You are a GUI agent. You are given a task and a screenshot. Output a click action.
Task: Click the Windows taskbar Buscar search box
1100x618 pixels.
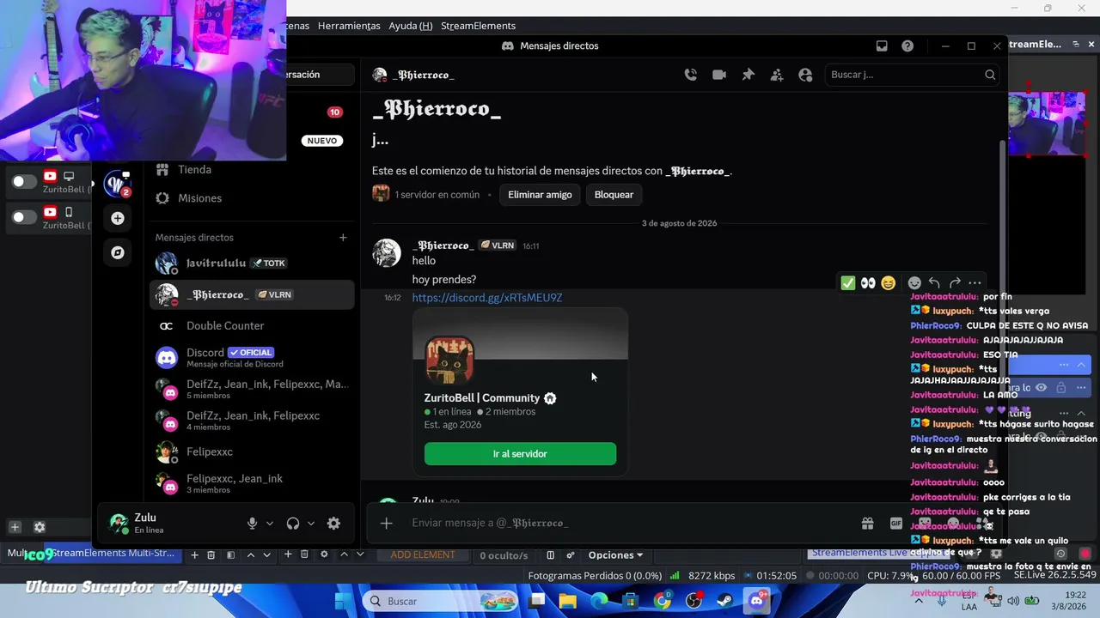pos(439,601)
